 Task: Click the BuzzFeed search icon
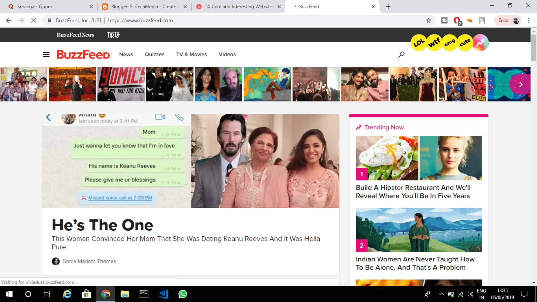(402, 54)
